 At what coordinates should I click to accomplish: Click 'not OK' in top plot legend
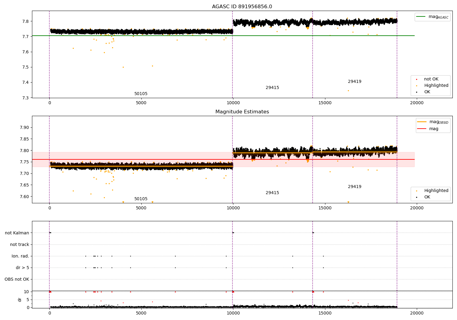tap(431, 79)
